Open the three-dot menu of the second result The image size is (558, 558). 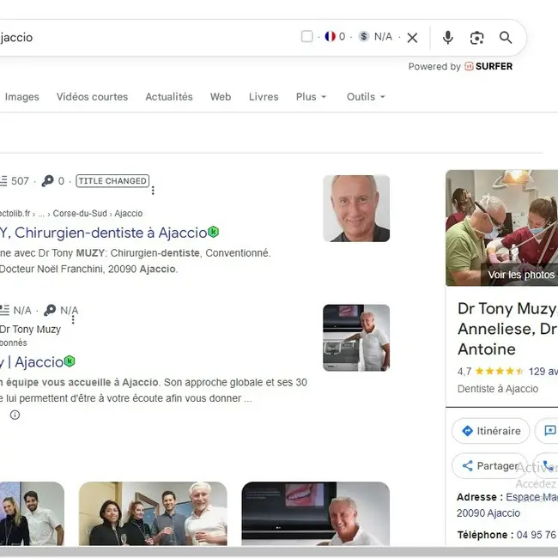(x=73, y=319)
